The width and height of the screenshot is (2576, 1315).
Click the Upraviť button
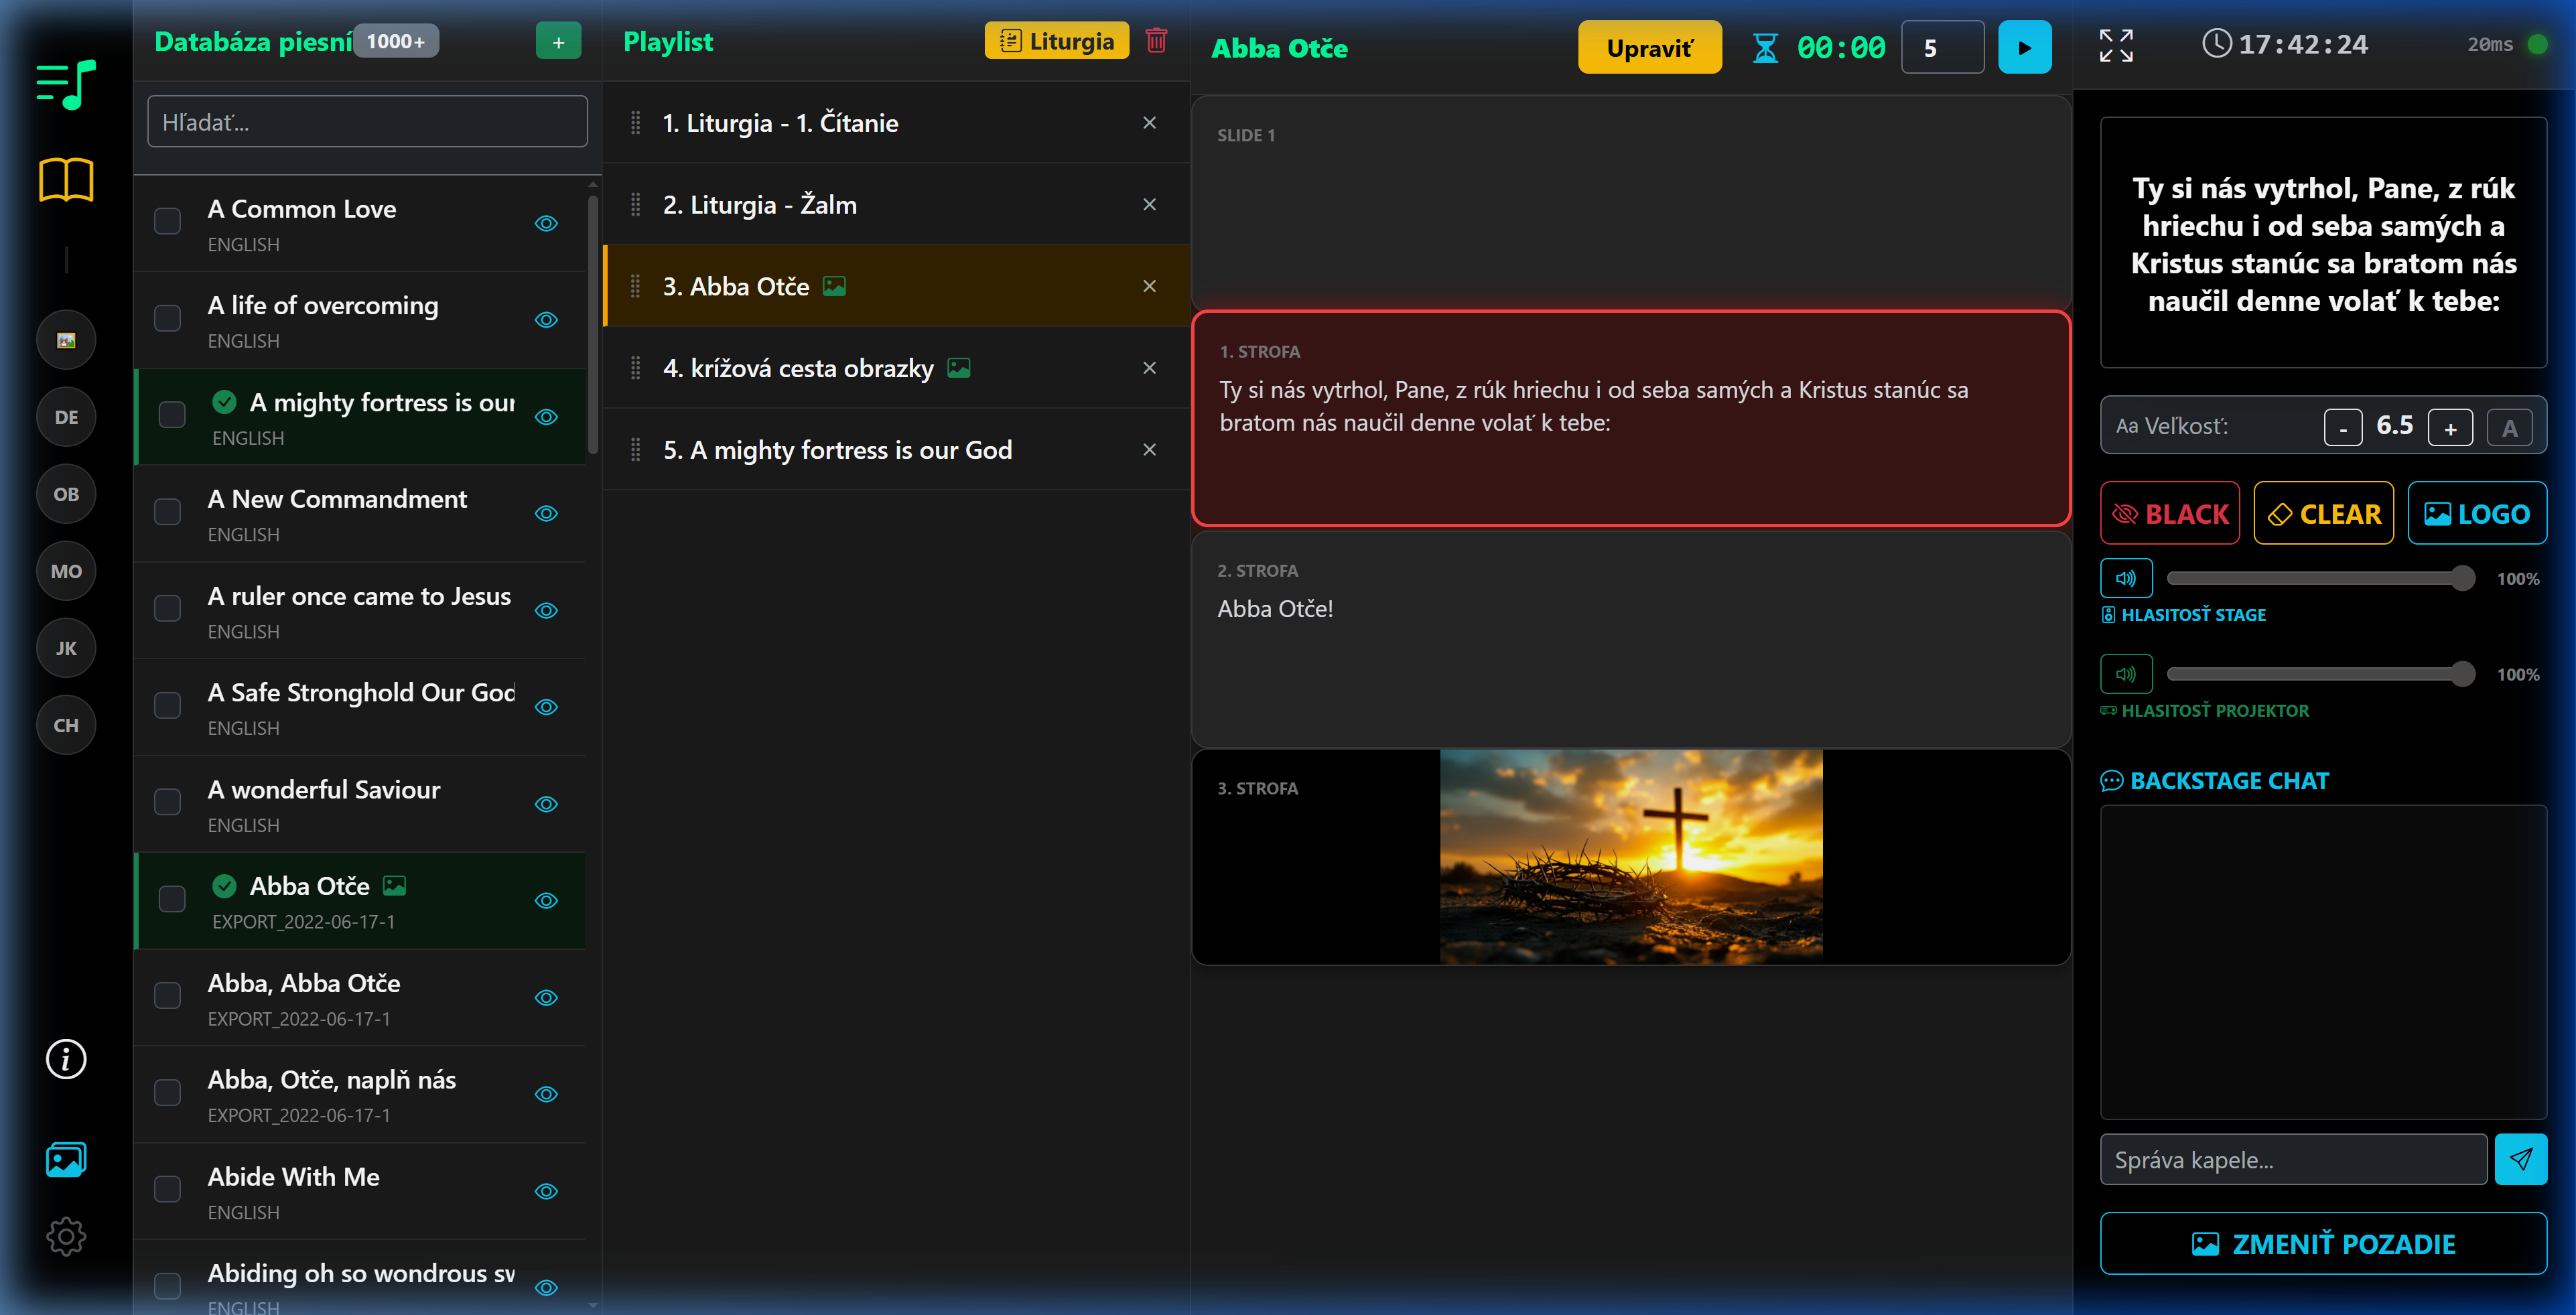(x=1649, y=46)
